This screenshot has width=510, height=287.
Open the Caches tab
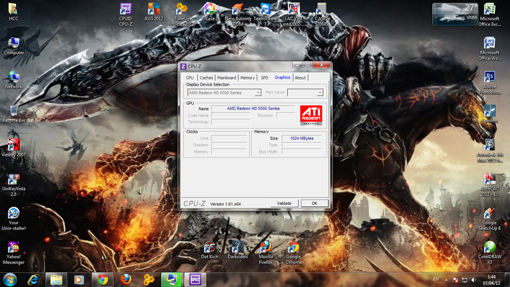click(206, 78)
